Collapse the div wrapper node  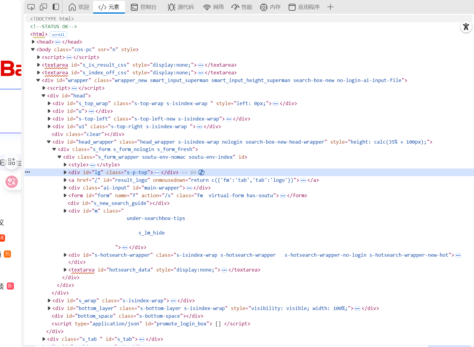click(38, 81)
